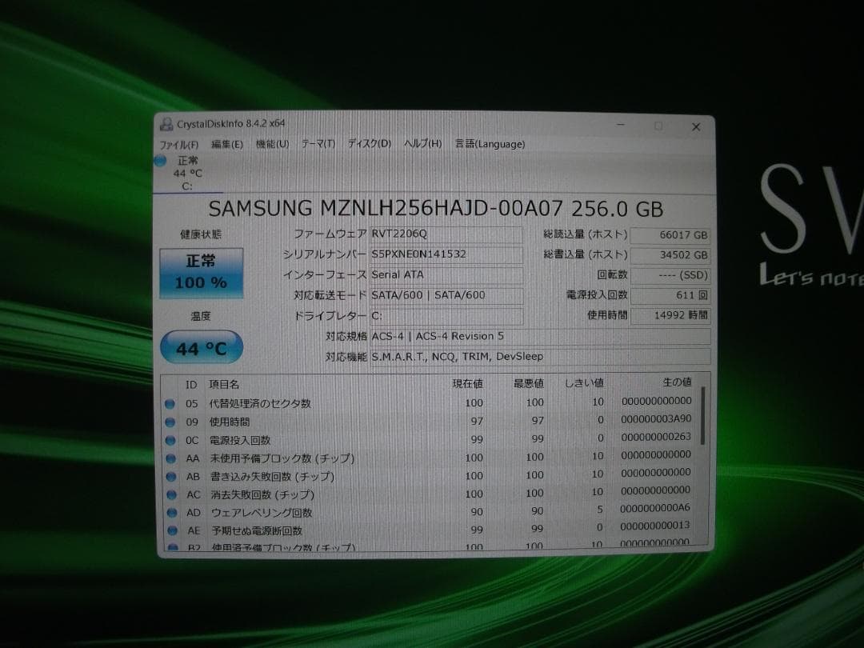Click the 正常 100% health status badge

tap(201, 272)
